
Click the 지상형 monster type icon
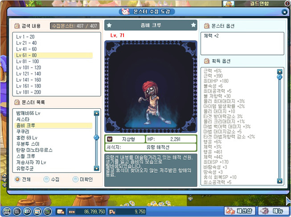click(110, 139)
